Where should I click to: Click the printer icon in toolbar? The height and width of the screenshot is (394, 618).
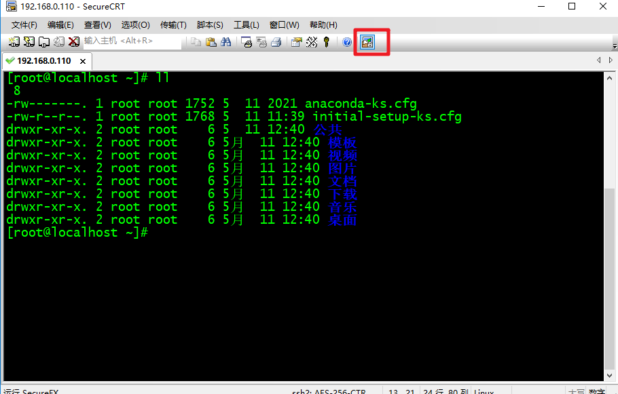coord(276,42)
